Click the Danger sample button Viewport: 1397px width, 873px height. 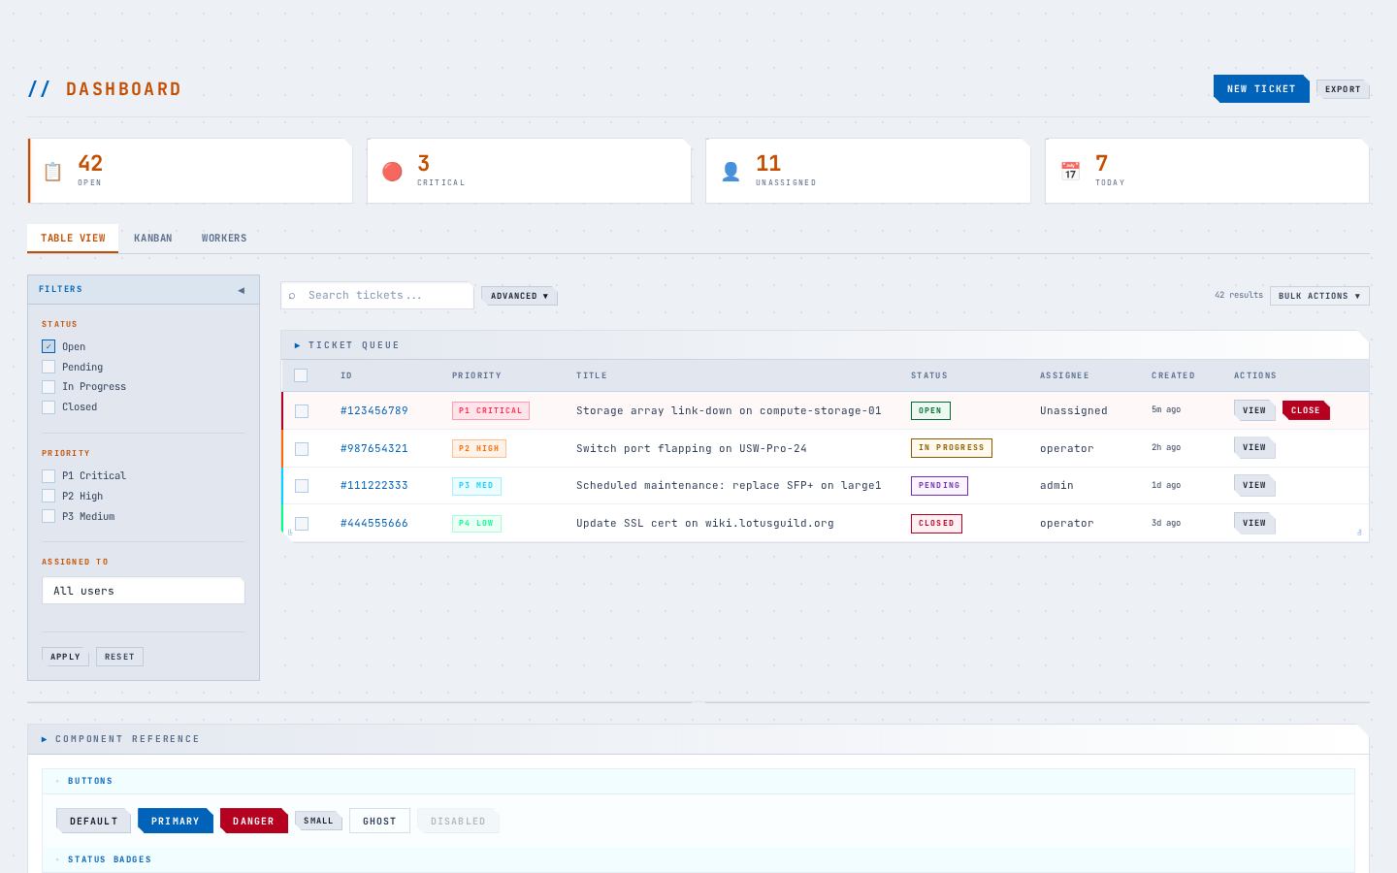[254, 821]
